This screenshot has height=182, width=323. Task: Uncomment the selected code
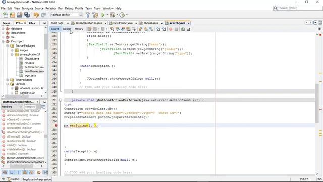point(188,29)
